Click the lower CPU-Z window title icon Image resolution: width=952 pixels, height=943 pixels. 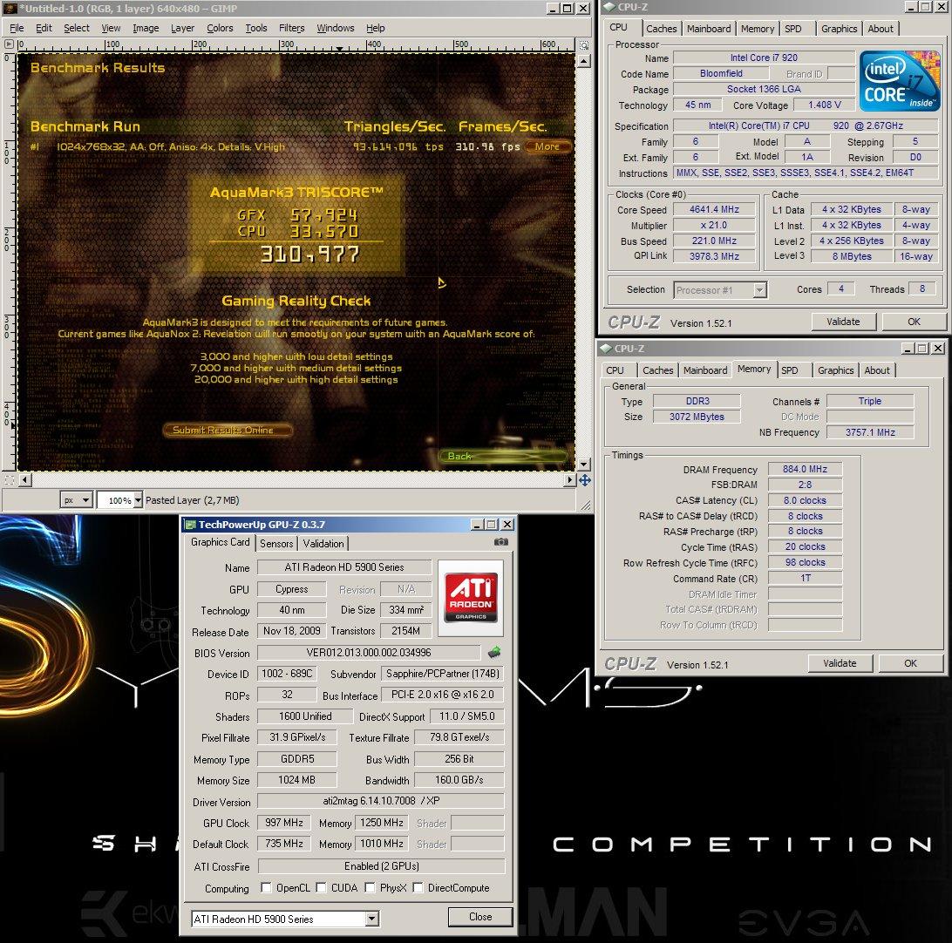(x=605, y=349)
